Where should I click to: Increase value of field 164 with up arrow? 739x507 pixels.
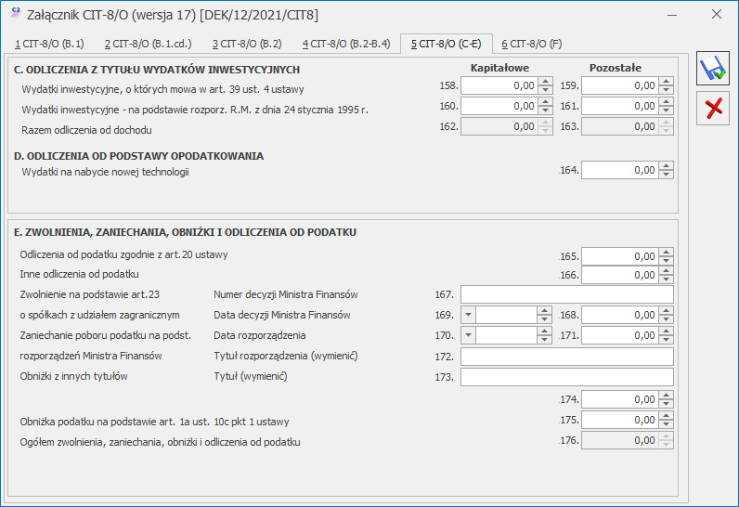click(x=666, y=166)
